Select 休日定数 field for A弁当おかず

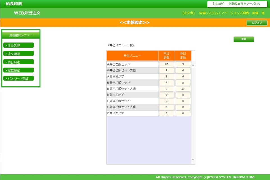point(183,76)
